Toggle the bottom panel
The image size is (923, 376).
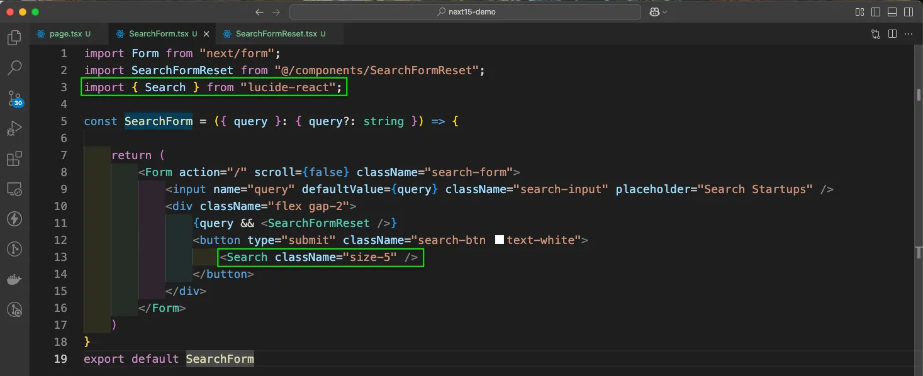pyautogui.click(x=892, y=12)
